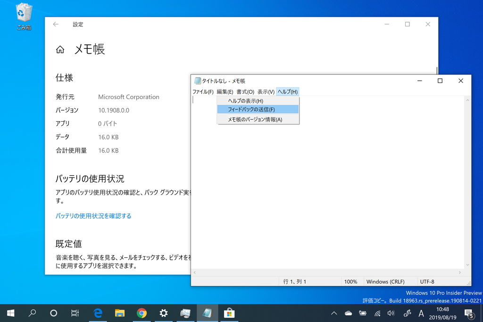This screenshot has width=483, height=322.
Task: Click the back arrow in the Settings window
Action: pos(56,24)
